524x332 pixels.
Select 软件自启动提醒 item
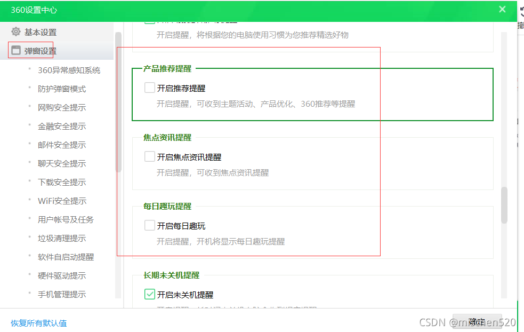click(66, 257)
